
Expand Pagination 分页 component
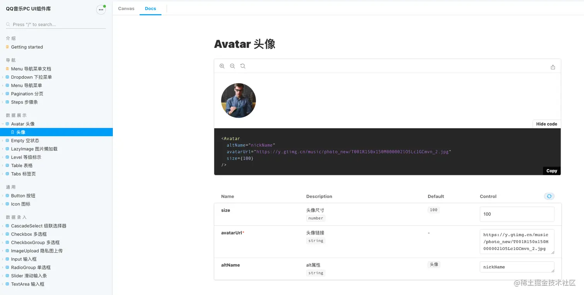[27, 94]
